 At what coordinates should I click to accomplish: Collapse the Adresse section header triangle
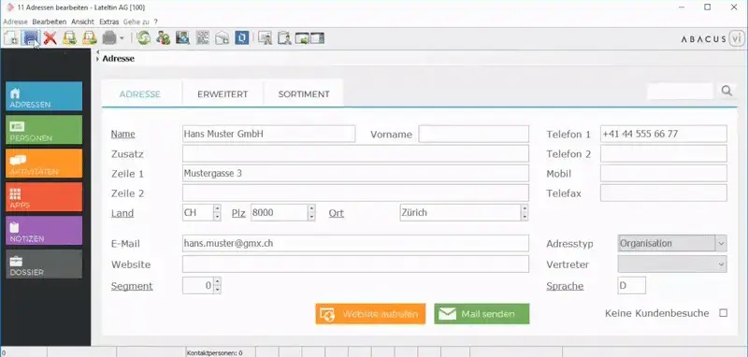98,59
